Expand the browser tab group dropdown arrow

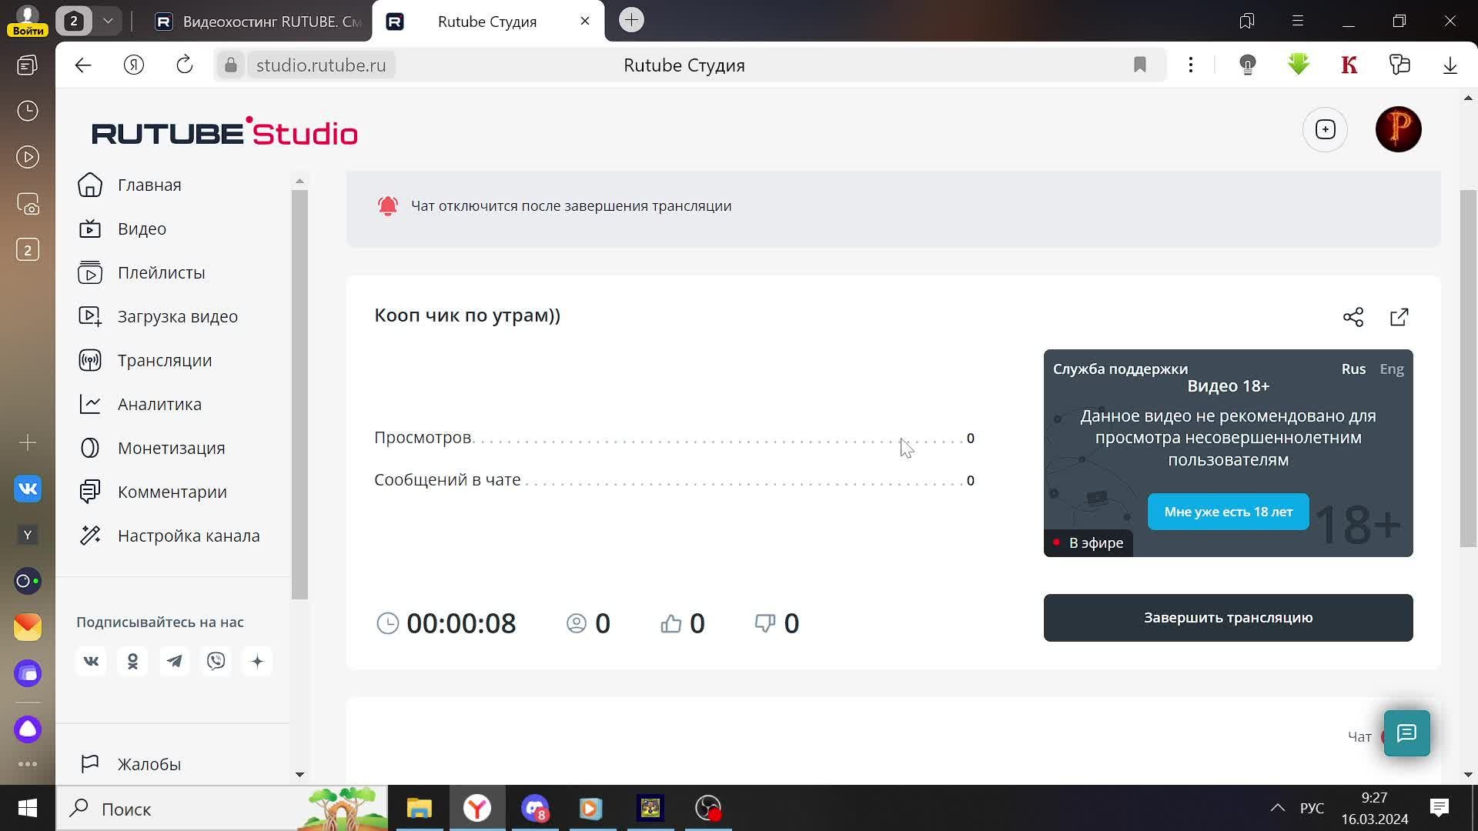pos(108,21)
